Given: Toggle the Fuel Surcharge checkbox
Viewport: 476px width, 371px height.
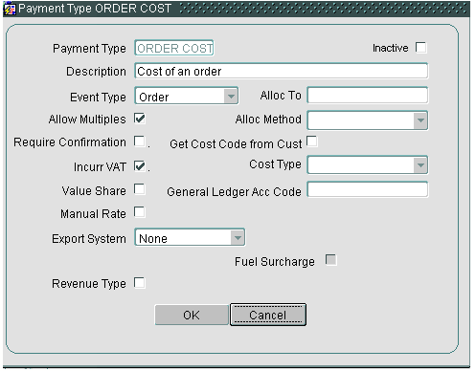Looking at the screenshot, I should coord(331,260).
